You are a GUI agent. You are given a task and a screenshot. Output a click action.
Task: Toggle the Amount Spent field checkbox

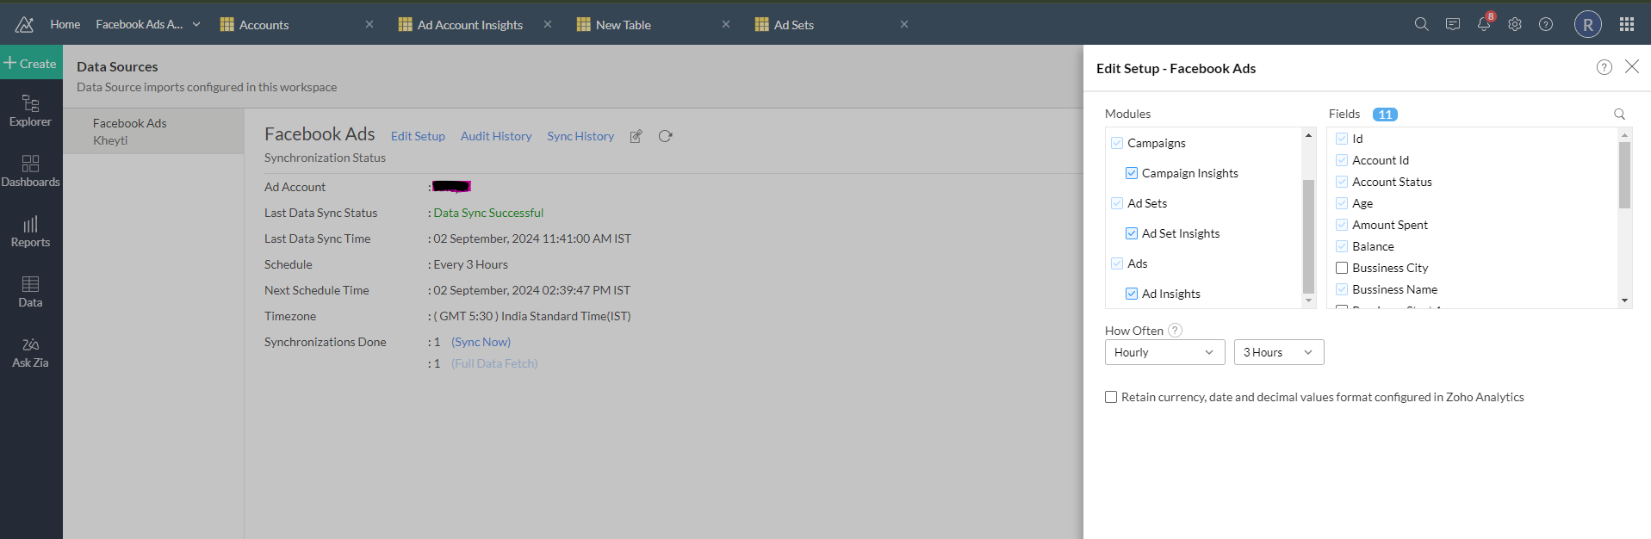pyautogui.click(x=1342, y=225)
